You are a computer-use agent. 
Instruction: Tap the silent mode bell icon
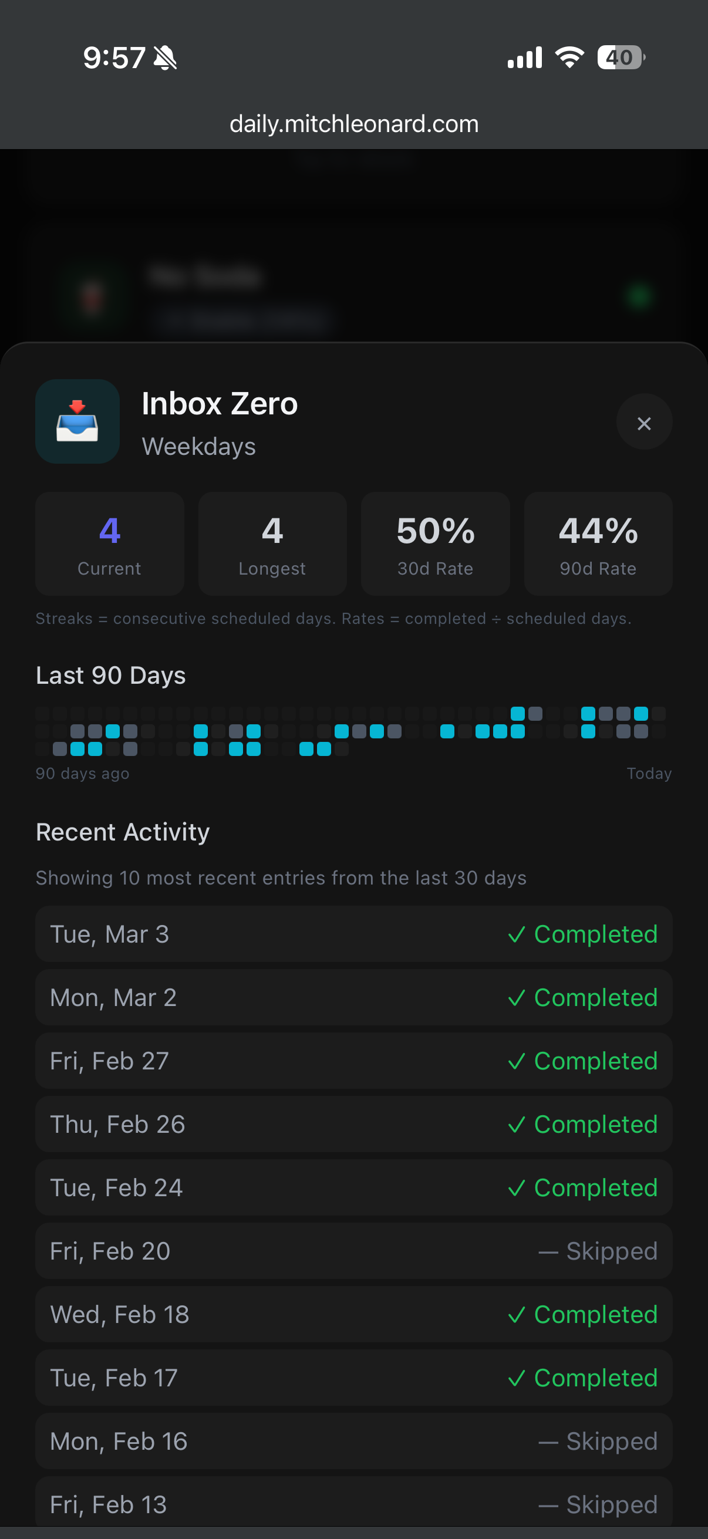pos(165,58)
